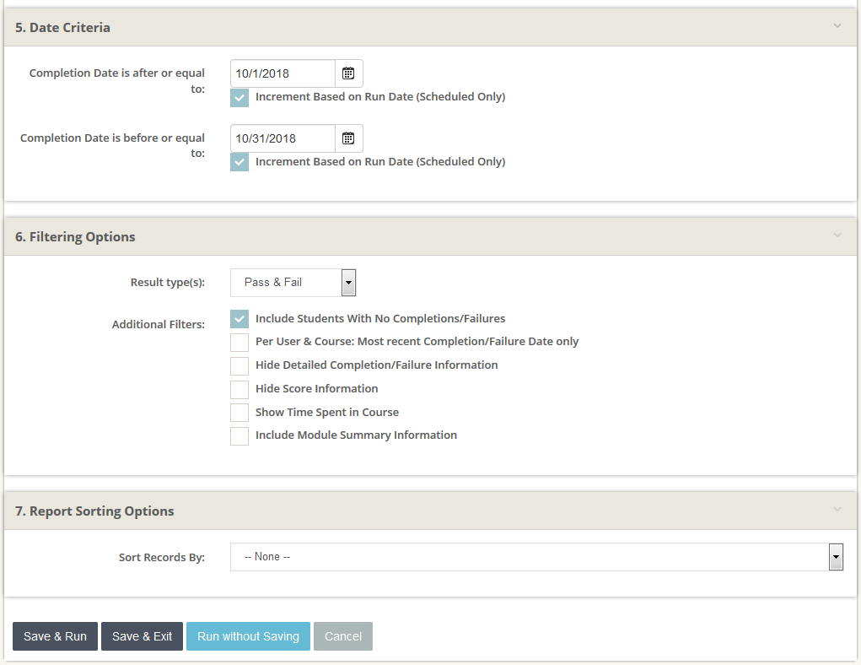The width and height of the screenshot is (861, 665).
Task: Uncheck Include Students With No Completions/Failures
Action: click(239, 319)
